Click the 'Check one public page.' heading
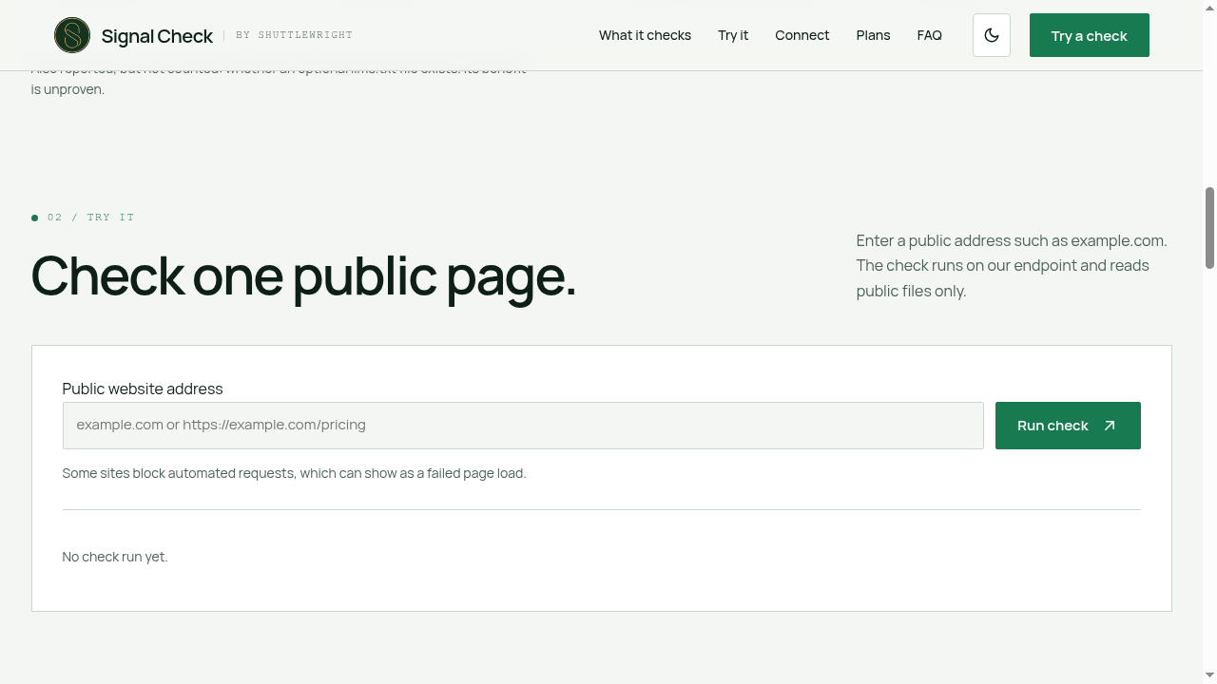This screenshot has height=684, width=1217. 303,276
